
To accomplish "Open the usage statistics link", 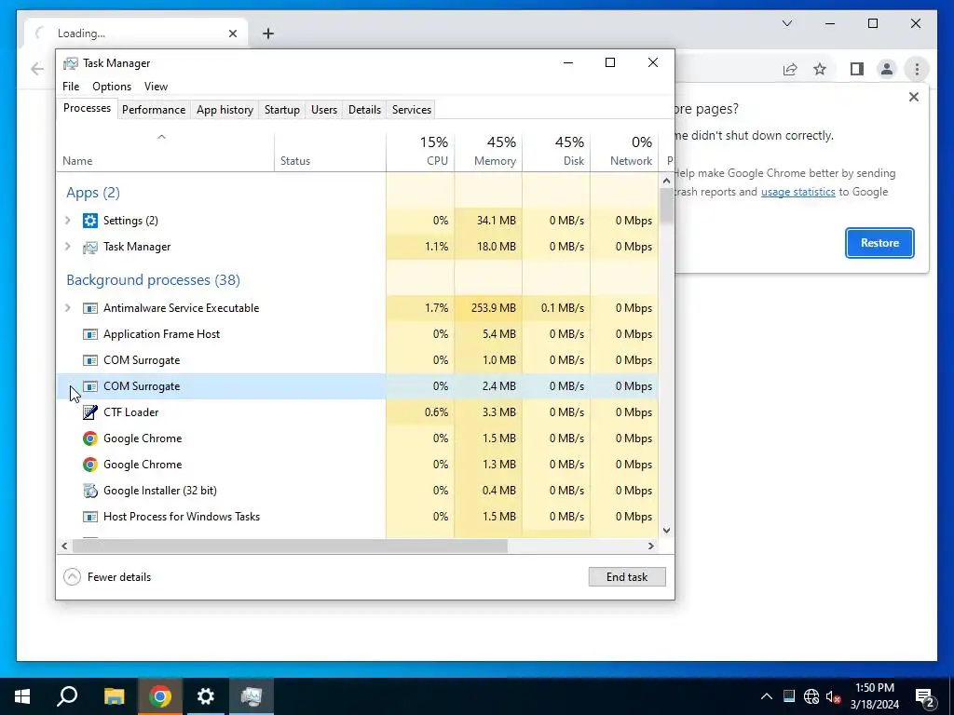I will click(x=797, y=192).
